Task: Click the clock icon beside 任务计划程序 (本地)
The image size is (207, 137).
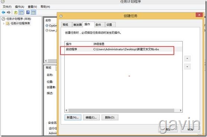Action: 3,19
